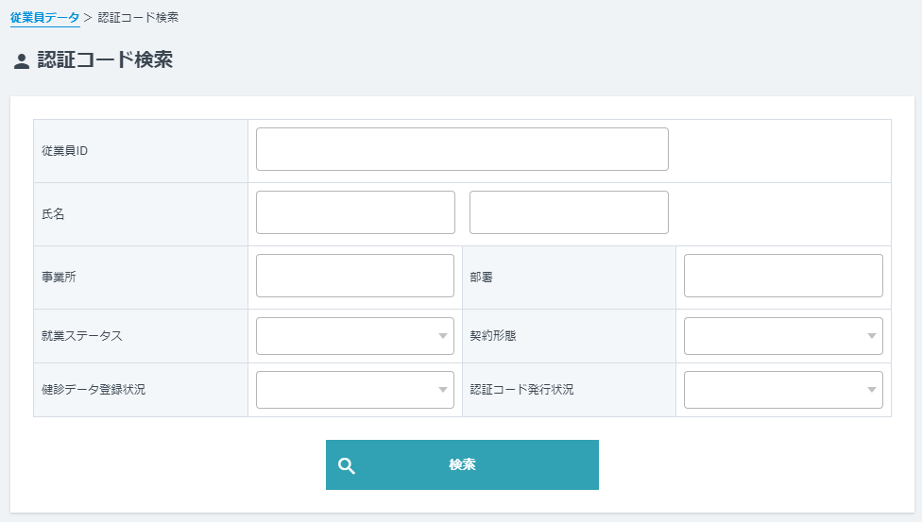Click the 事業所 label text

pos(59,277)
